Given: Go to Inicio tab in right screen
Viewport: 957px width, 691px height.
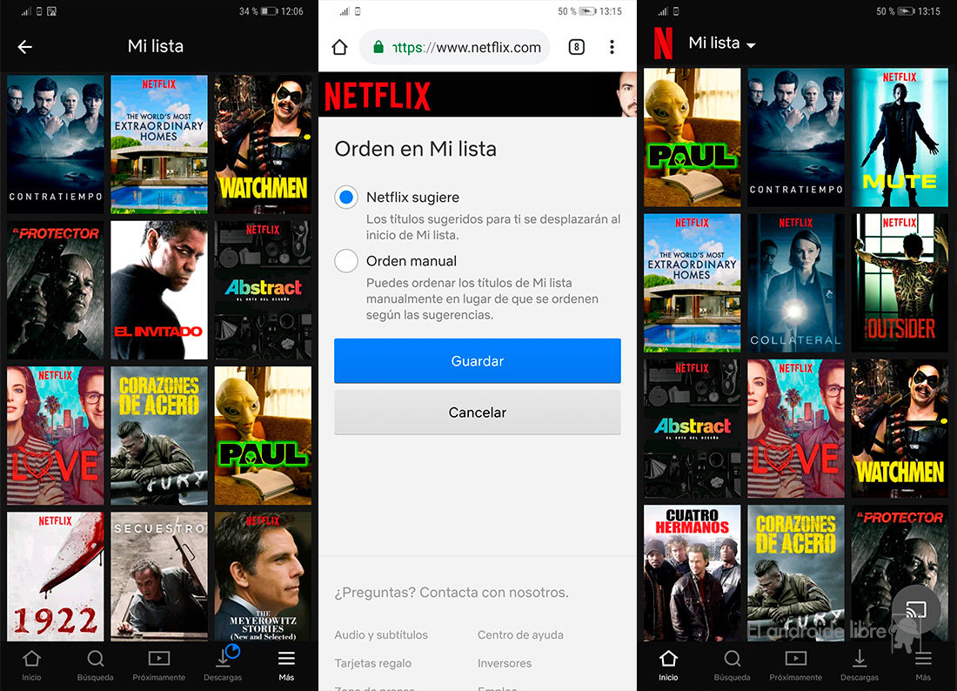Looking at the screenshot, I should 668,666.
